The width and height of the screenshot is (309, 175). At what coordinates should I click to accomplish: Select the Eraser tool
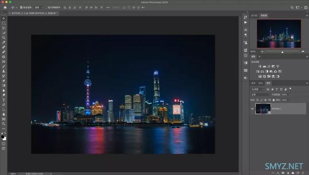[x=4, y=80]
